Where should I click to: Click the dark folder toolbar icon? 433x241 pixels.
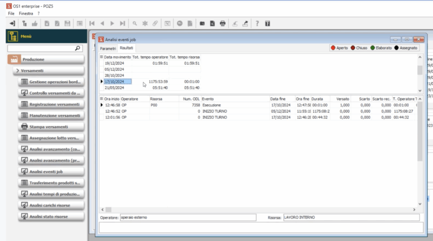pyautogui.click(x=202, y=24)
